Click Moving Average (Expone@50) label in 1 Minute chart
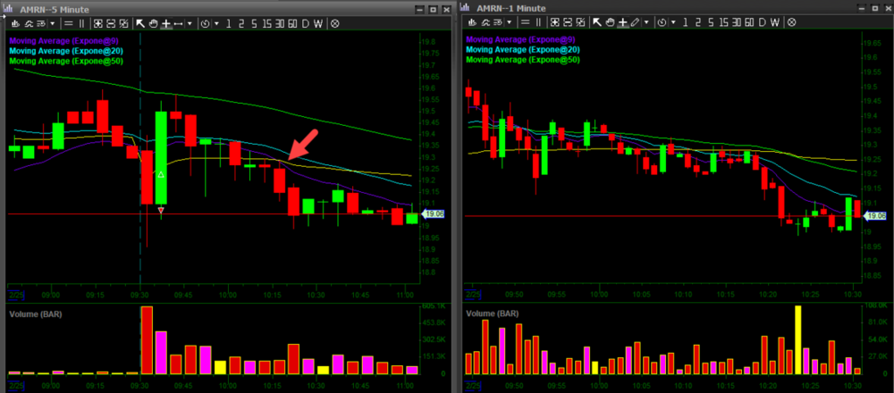This screenshot has width=894, height=393. [x=523, y=60]
